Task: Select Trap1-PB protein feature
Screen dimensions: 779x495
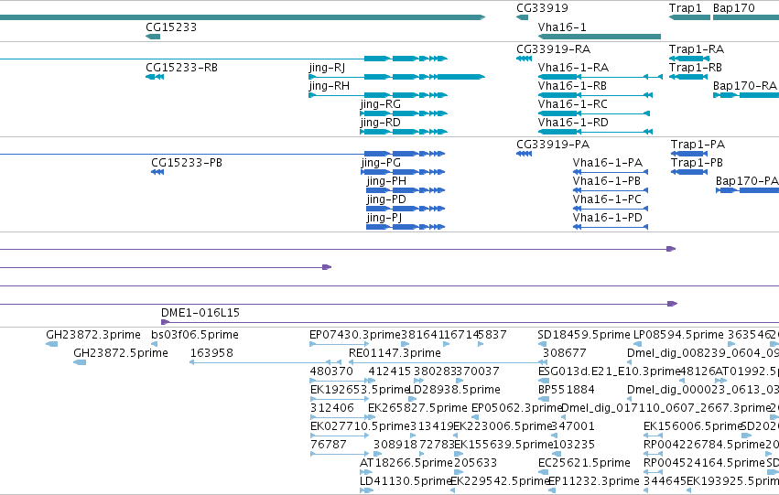Action: (x=689, y=172)
